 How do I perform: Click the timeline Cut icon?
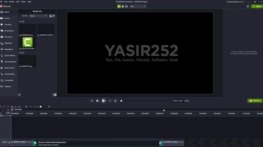pos(8,107)
